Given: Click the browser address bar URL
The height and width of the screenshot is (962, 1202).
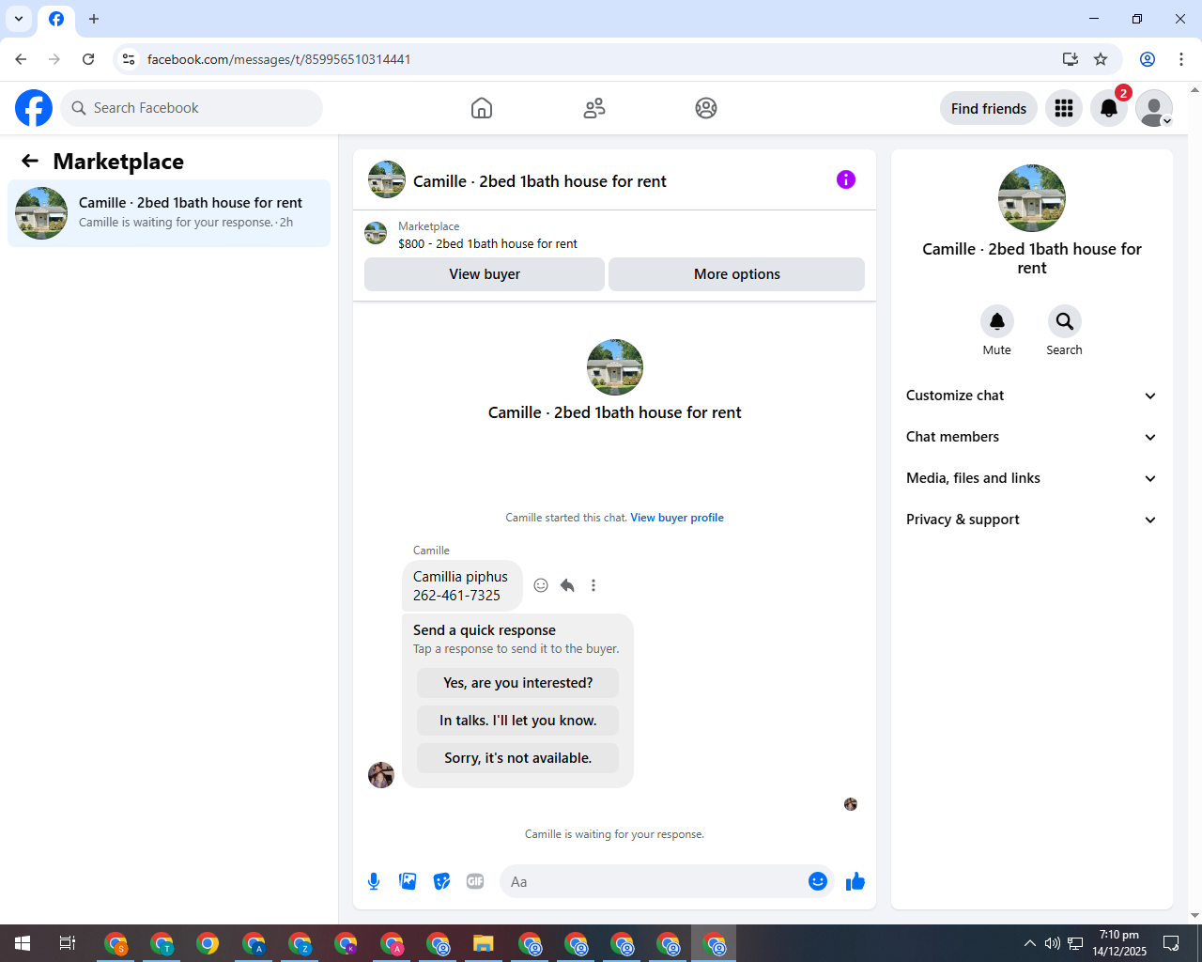Looking at the screenshot, I should pyautogui.click(x=279, y=59).
